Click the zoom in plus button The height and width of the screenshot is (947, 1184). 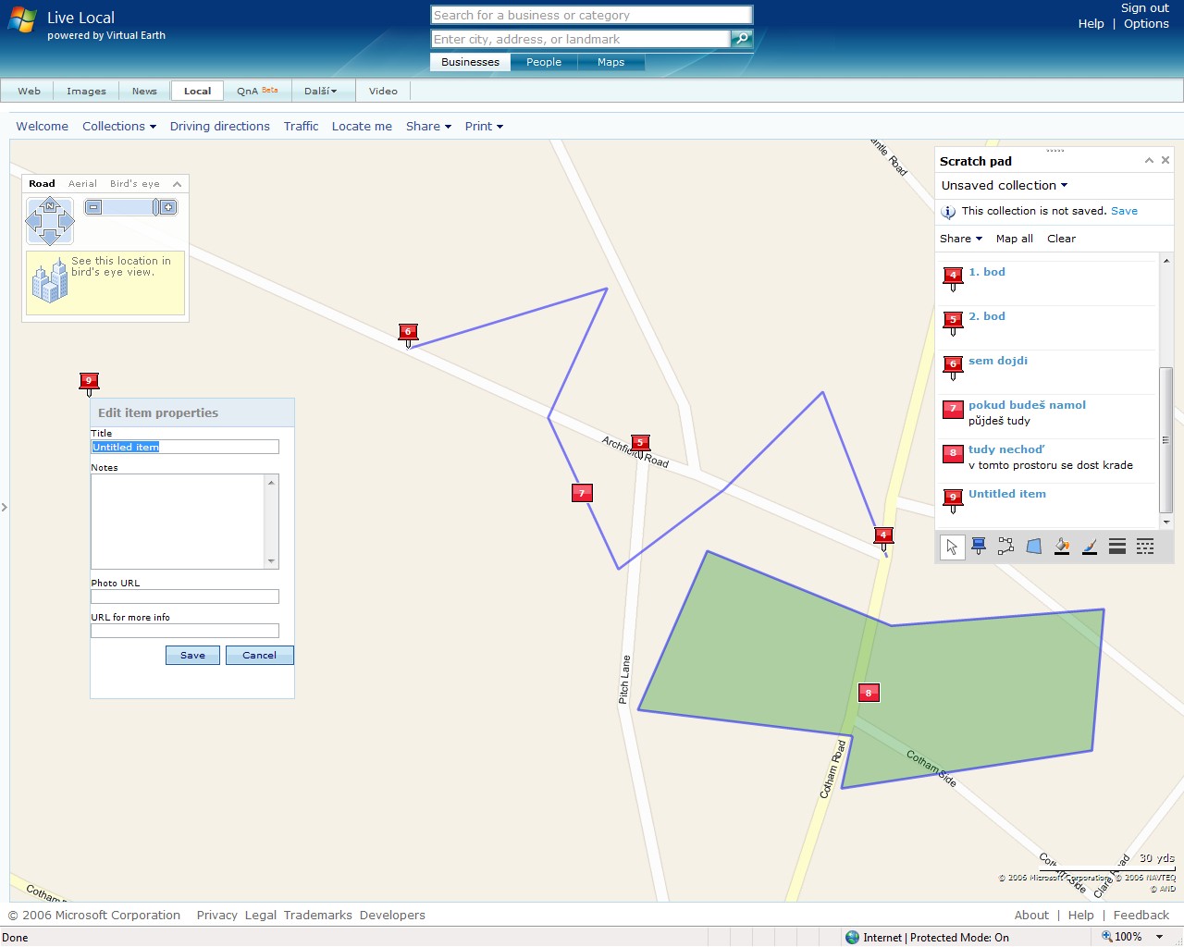click(168, 207)
